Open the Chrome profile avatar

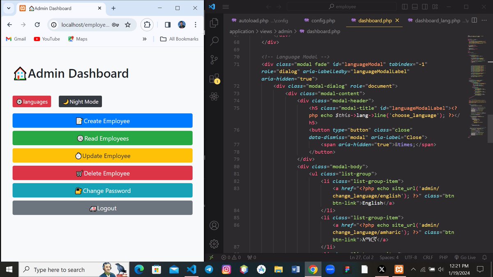(x=182, y=25)
